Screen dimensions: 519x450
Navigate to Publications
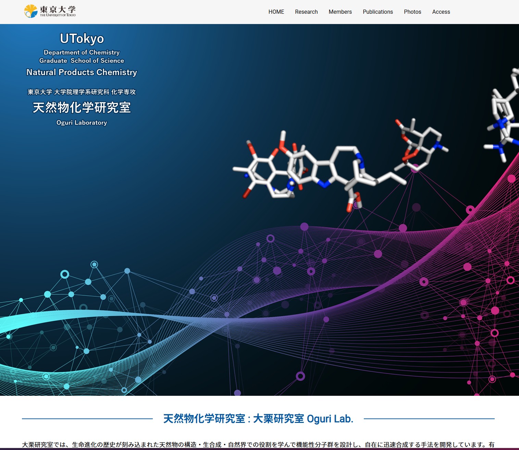[378, 12]
